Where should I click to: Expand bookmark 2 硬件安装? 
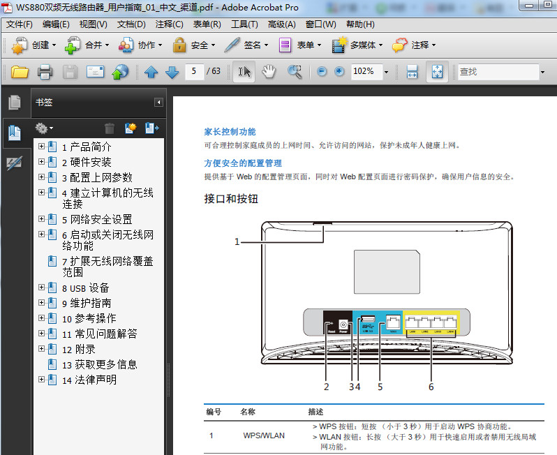pyautogui.click(x=42, y=162)
